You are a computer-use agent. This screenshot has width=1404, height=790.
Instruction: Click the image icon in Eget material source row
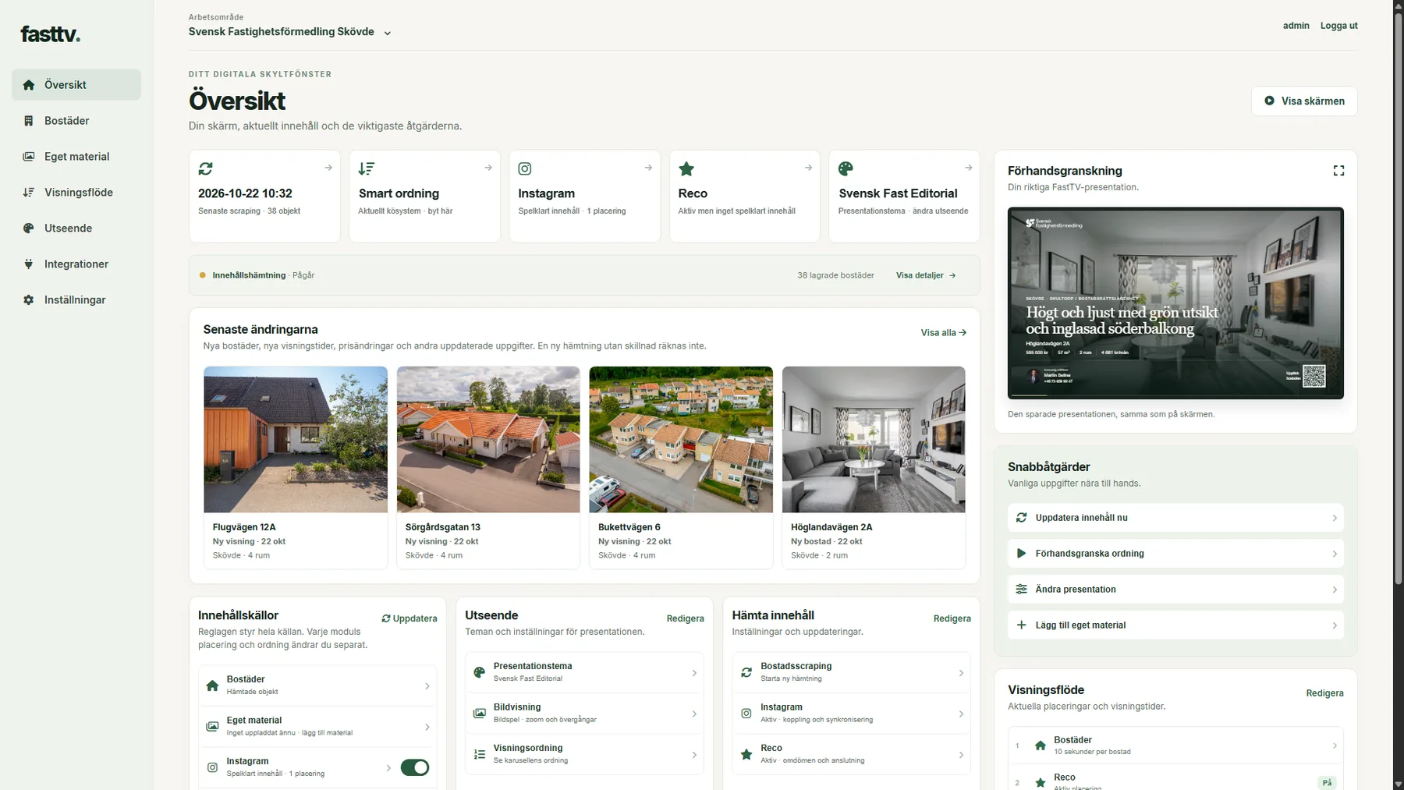point(212,727)
